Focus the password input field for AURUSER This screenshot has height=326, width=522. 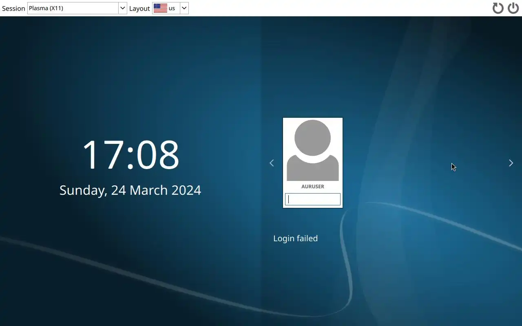point(313,199)
